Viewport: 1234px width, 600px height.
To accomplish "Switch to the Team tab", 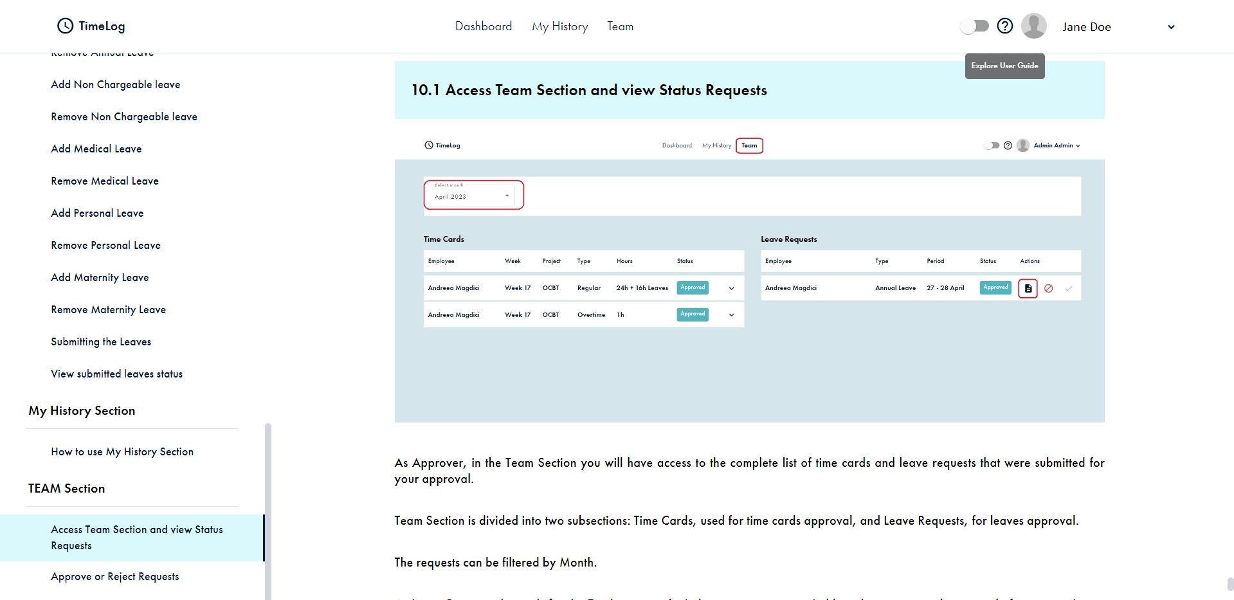I will pos(620,26).
